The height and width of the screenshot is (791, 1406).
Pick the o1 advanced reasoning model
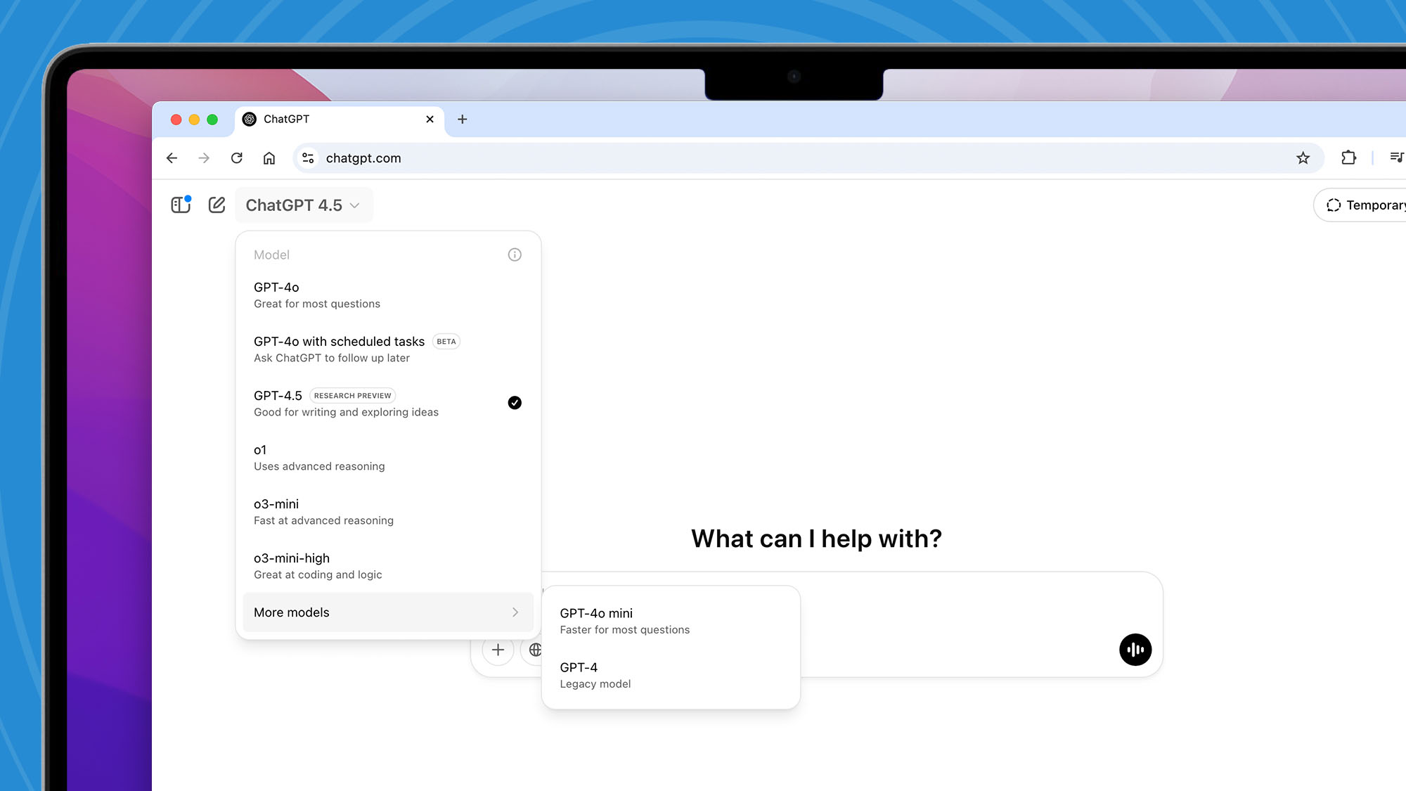388,458
